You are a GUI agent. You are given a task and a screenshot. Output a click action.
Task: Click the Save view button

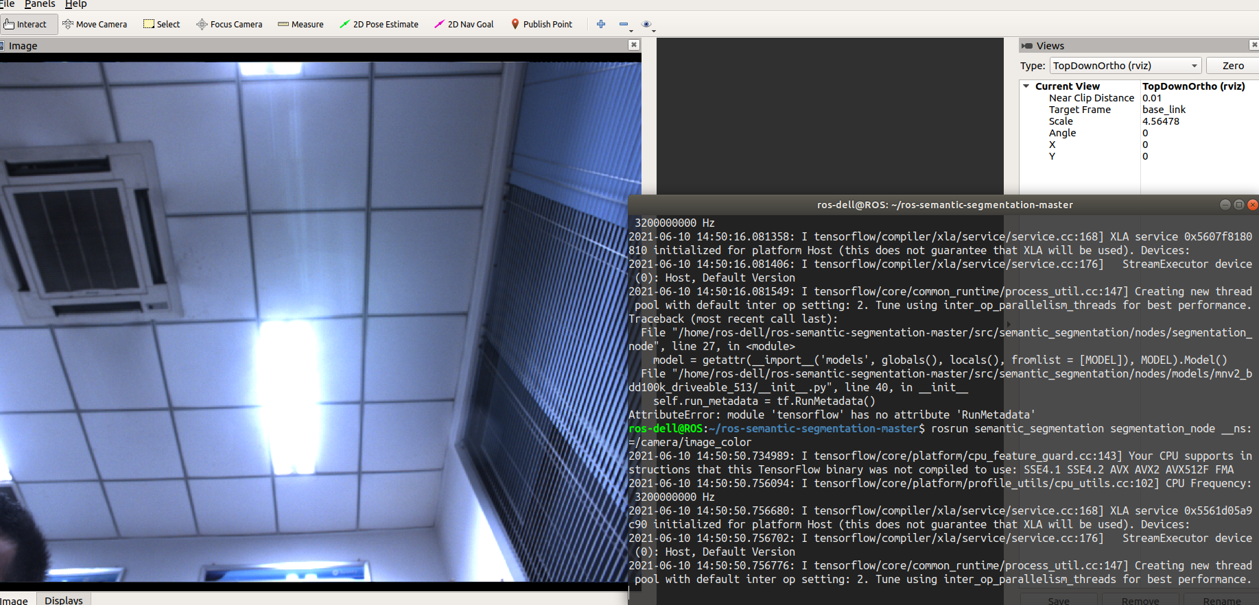1059,600
